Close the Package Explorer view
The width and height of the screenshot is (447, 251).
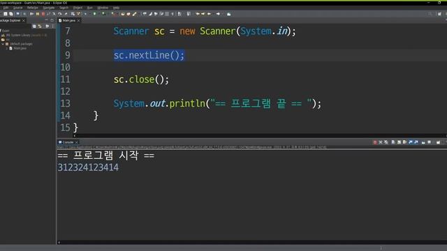click(x=24, y=20)
